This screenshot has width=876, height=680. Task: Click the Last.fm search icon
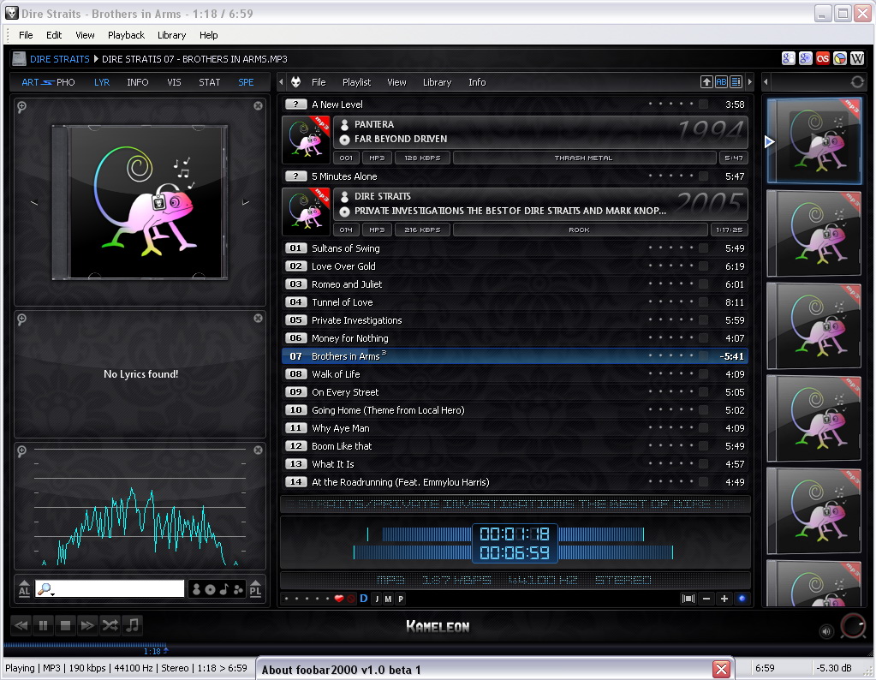click(x=822, y=58)
